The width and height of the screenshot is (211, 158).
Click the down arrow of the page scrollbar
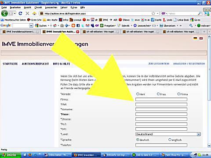click(x=209, y=145)
